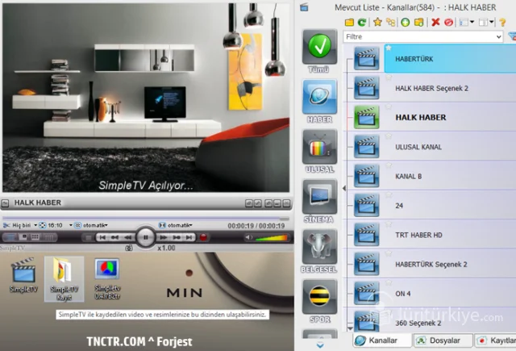This screenshot has width=516, height=351.
Task: Take snapshot with camera icon
Action: (x=129, y=248)
